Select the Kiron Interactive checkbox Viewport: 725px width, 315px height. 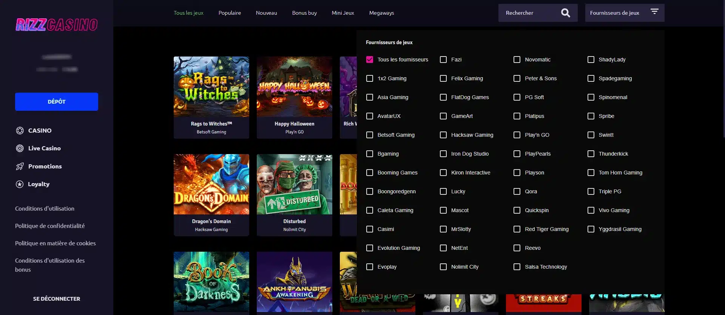tap(443, 173)
